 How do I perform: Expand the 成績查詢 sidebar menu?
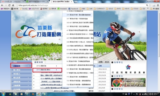click(x=22, y=81)
